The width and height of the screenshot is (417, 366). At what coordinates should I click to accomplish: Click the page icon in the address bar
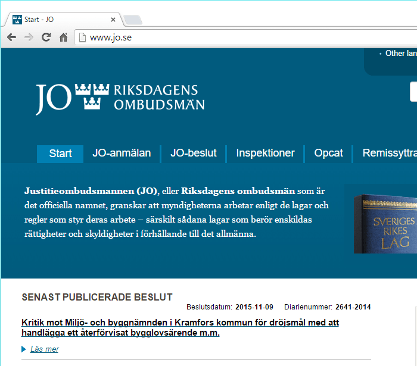(x=82, y=37)
